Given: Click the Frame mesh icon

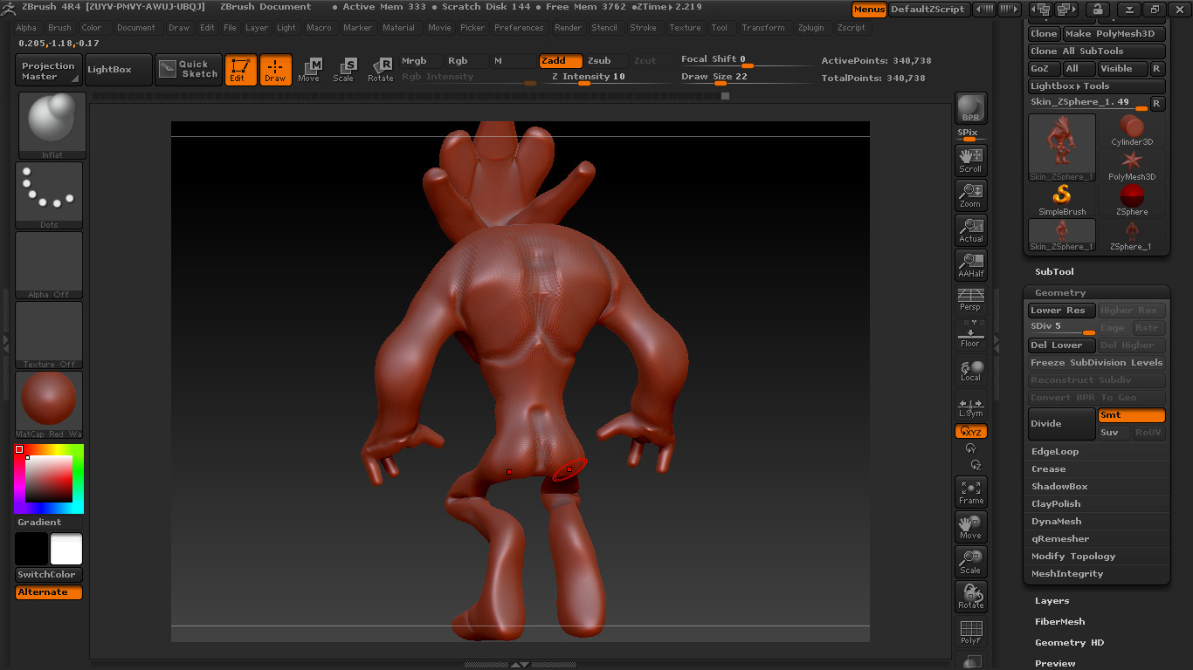Looking at the screenshot, I should point(970,493).
